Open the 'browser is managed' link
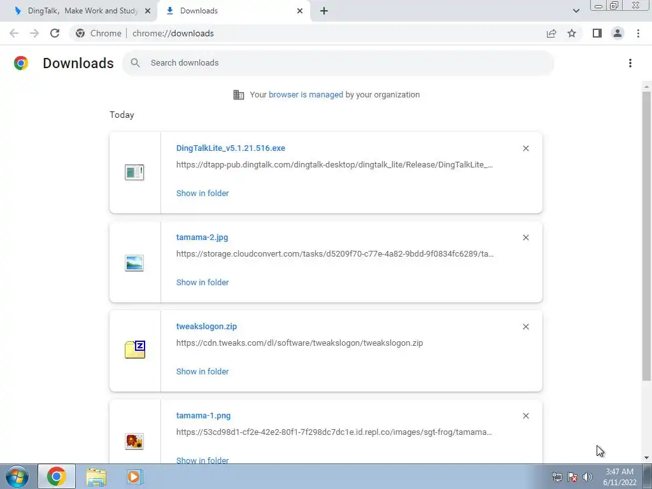Image resolution: width=652 pixels, height=489 pixels. [x=306, y=94]
